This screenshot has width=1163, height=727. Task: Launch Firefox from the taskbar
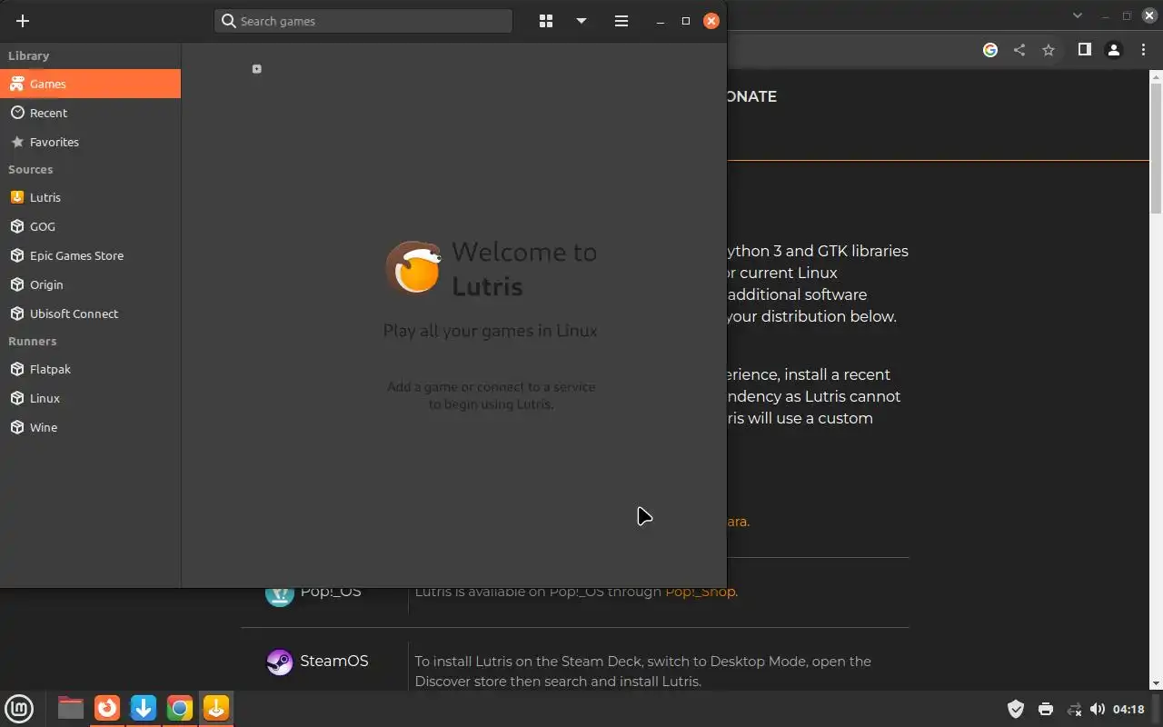coord(107,708)
